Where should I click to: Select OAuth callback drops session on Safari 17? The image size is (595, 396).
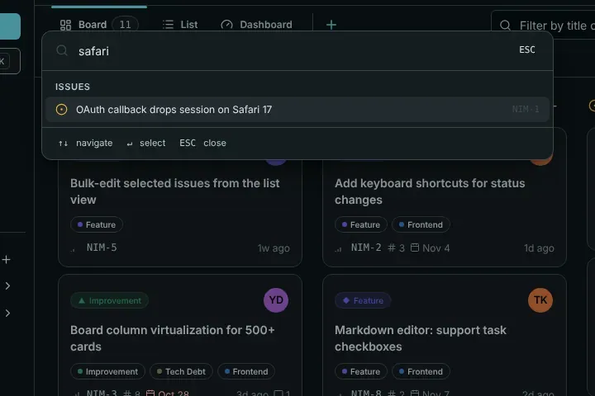(x=297, y=110)
